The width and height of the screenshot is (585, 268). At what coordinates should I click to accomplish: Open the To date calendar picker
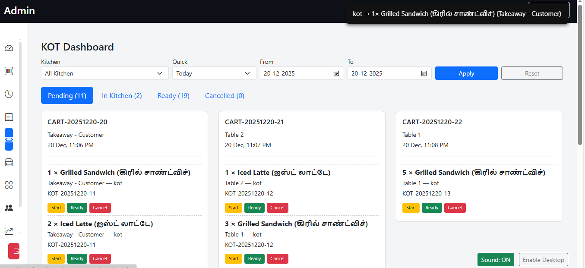click(x=424, y=73)
